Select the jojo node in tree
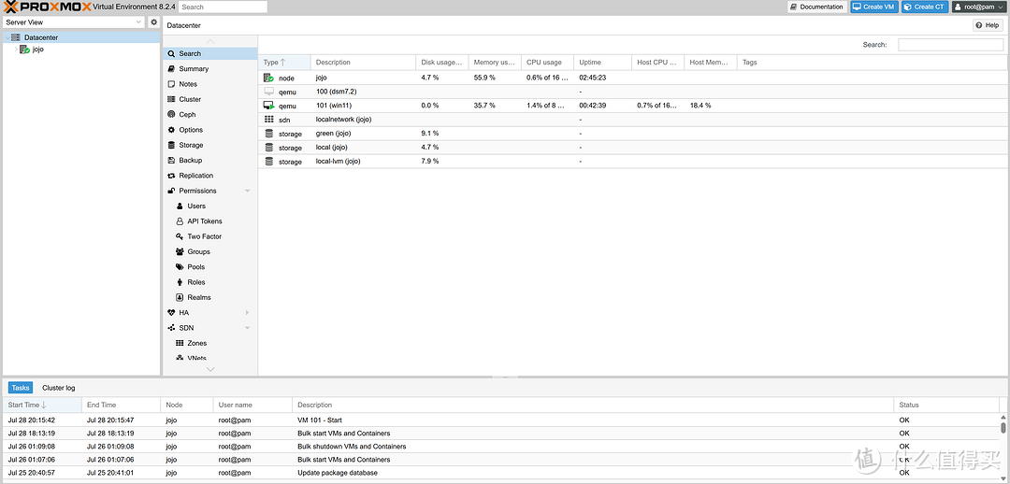Screen dimensions: 1010x484 pyautogui.click(x=37, y=50)
